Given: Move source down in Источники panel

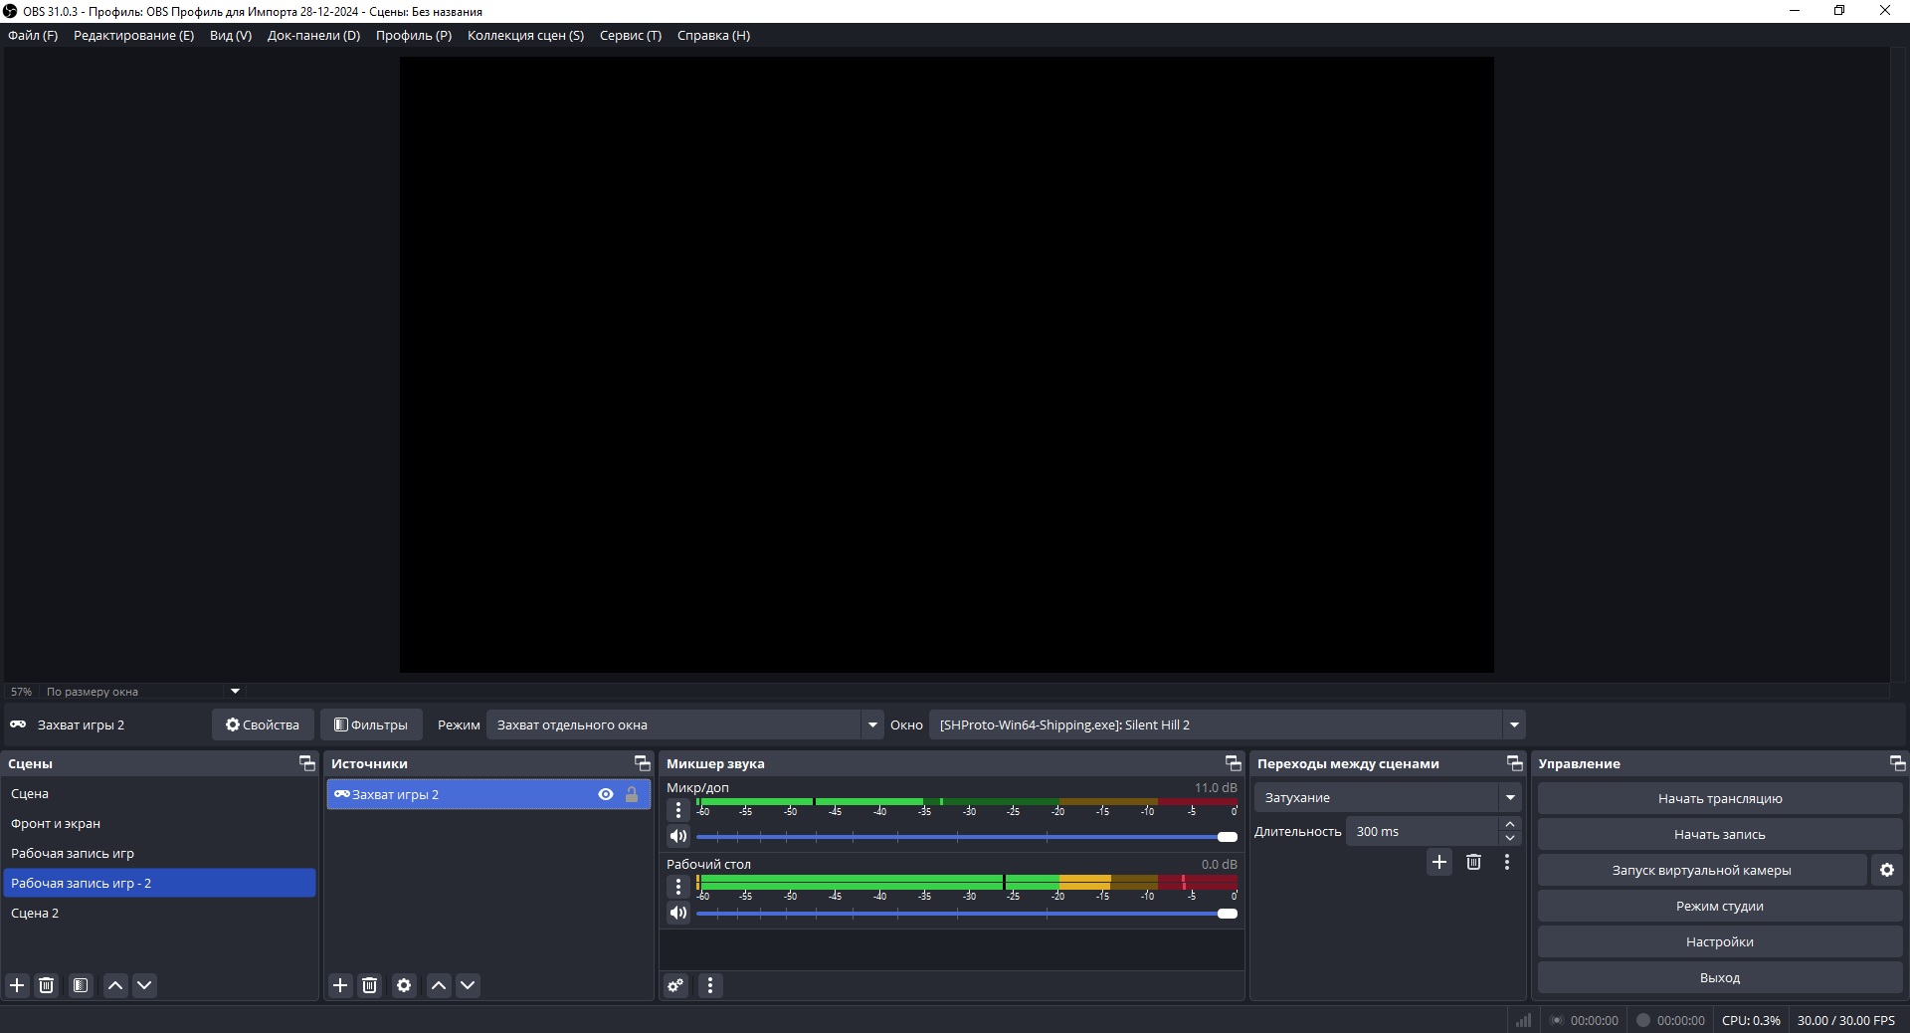Looking at the screenshot, I should [x=468, y=985].
